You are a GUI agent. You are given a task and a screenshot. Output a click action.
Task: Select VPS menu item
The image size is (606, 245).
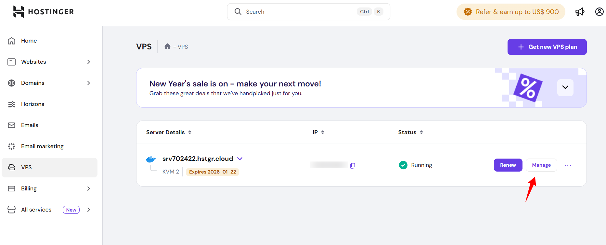tap(49, 167)
